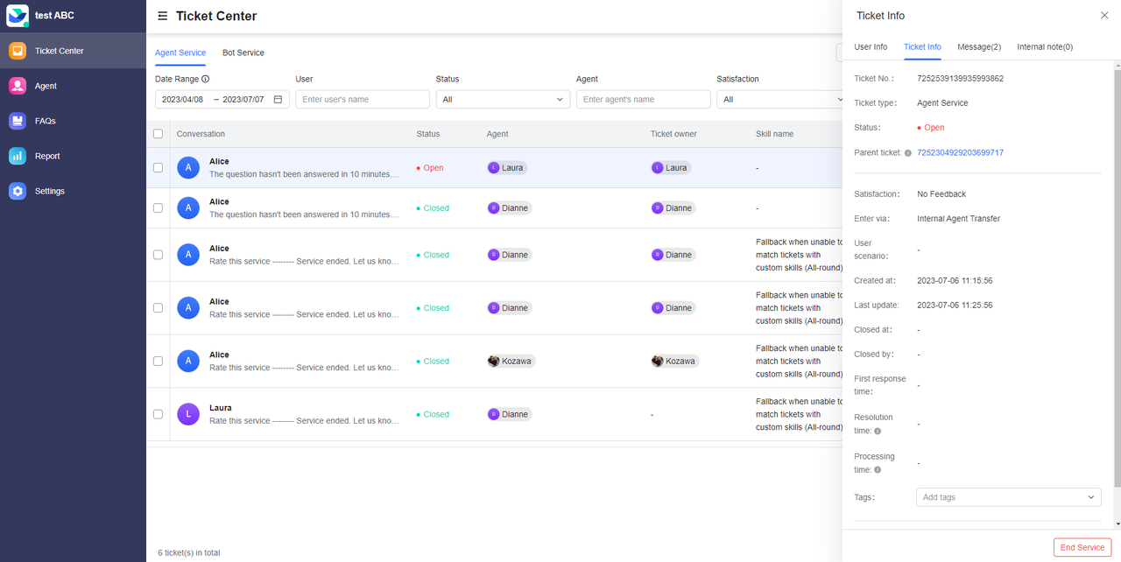Open the parent ticket number link
The image size is (1121, 562).
point(960,152)
